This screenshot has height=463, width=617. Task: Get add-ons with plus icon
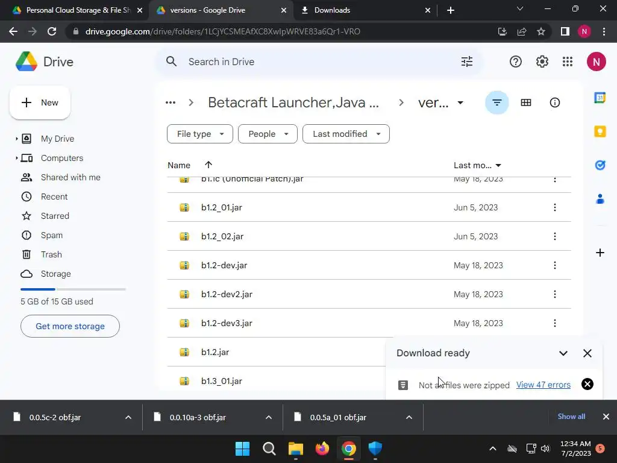pyautogui.click(x=600, y=253)
